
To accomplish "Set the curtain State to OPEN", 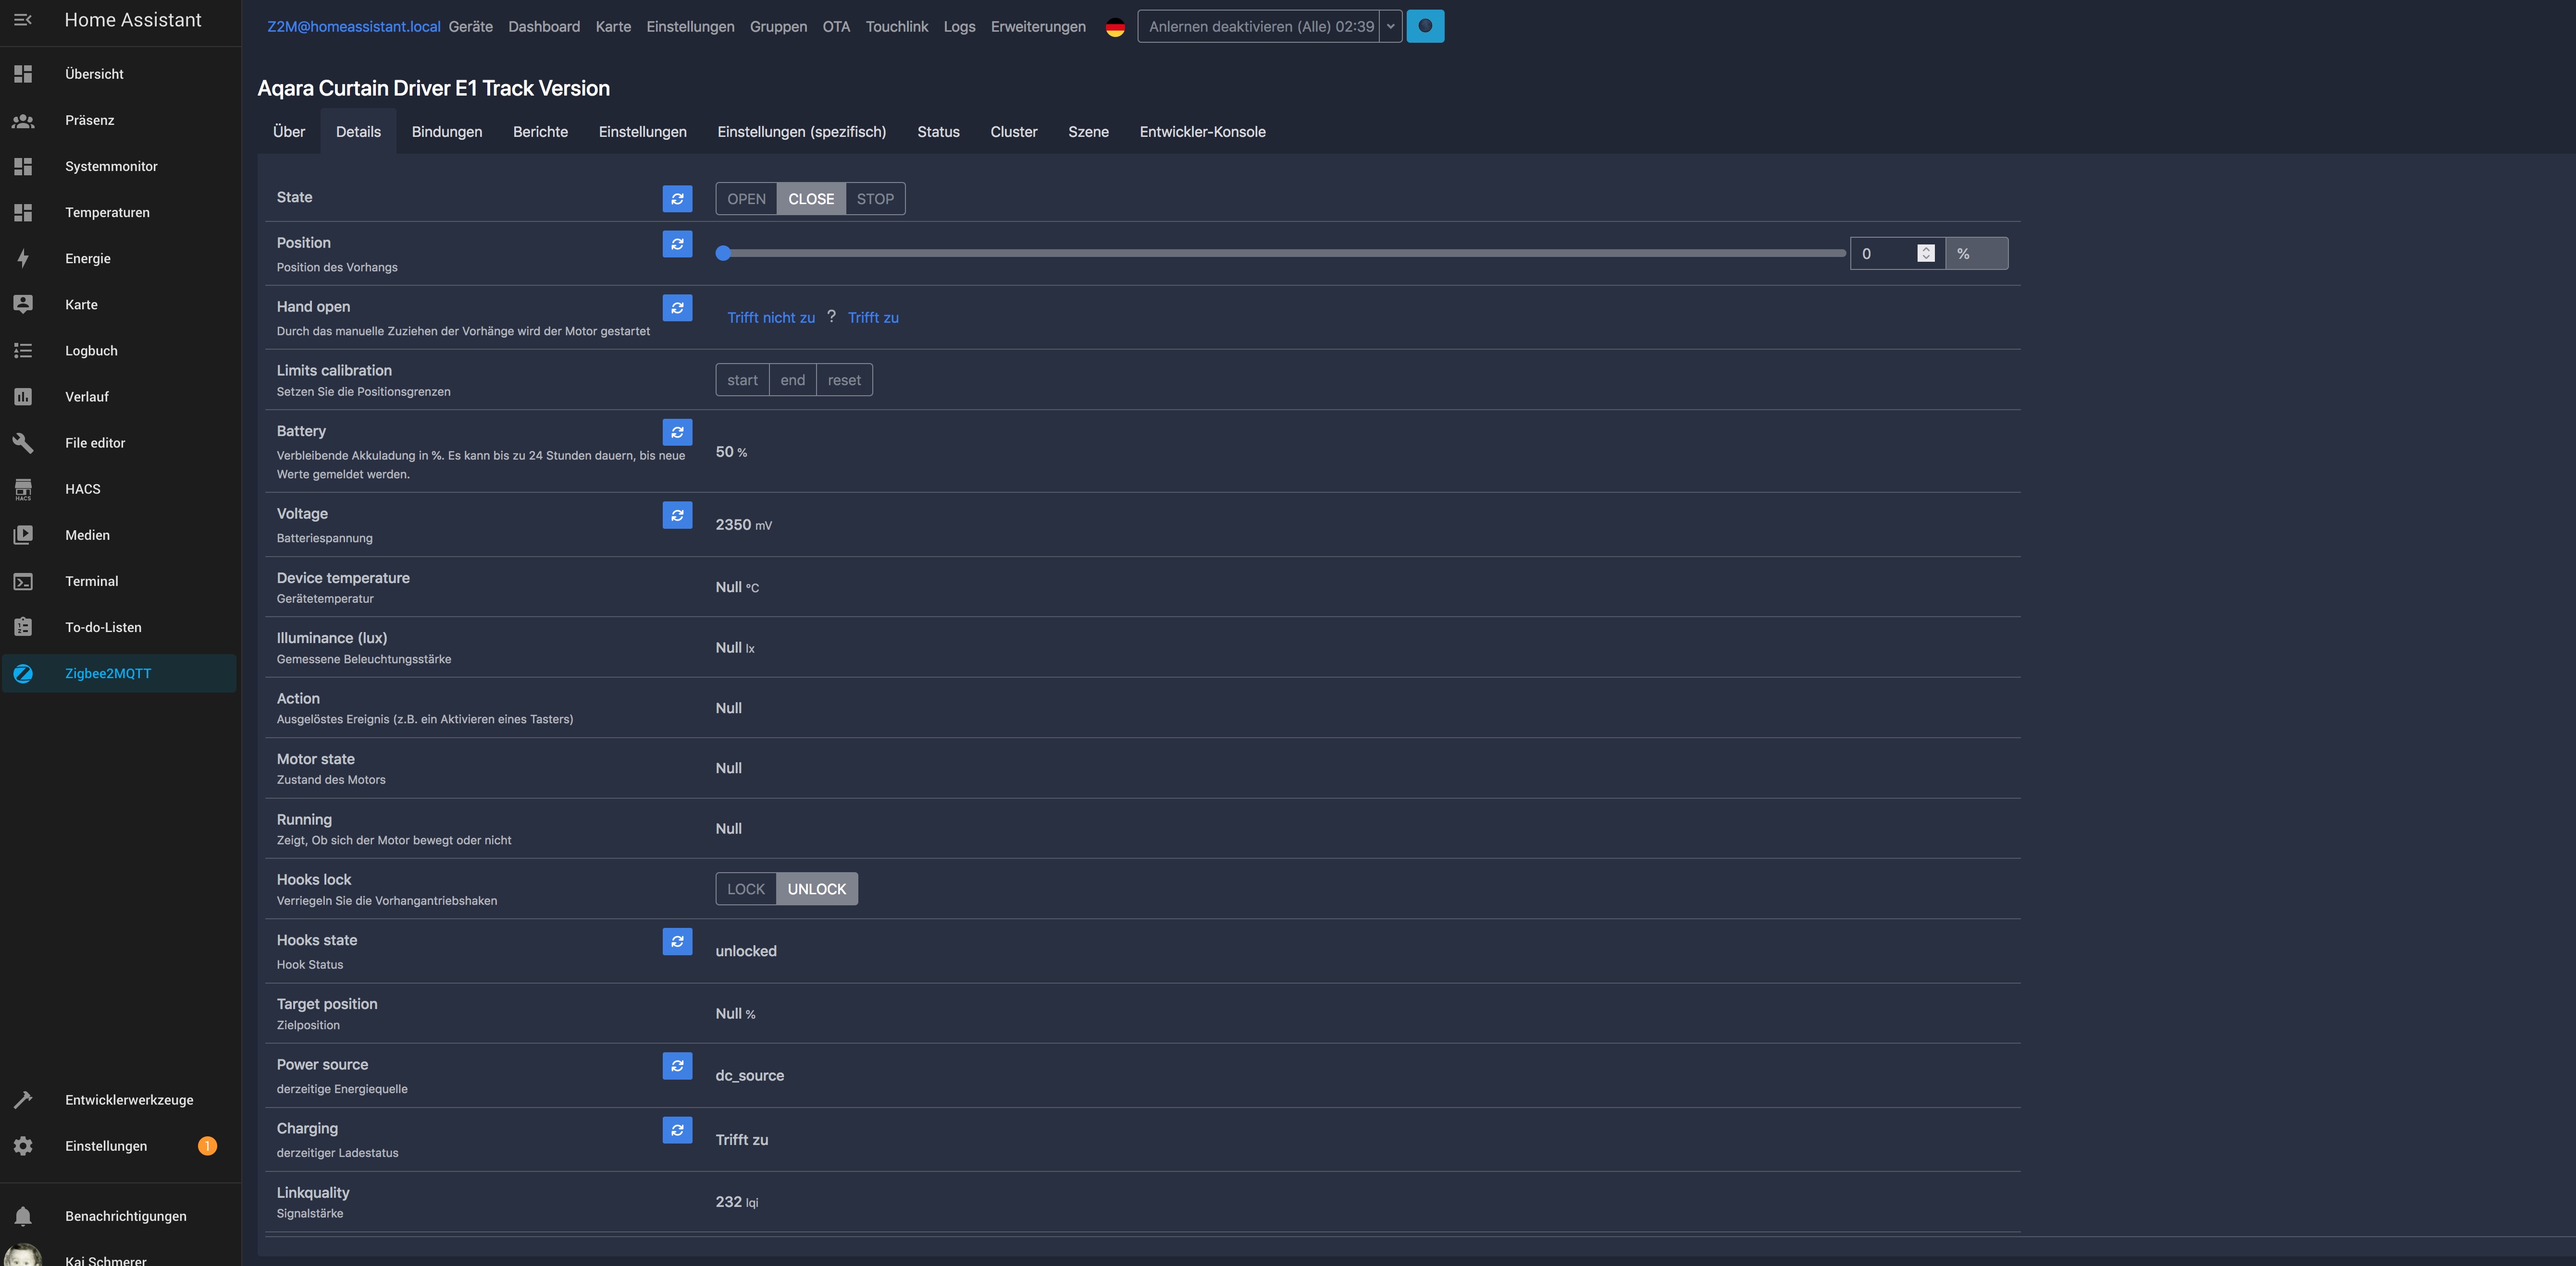I will (x=746, y=199).
